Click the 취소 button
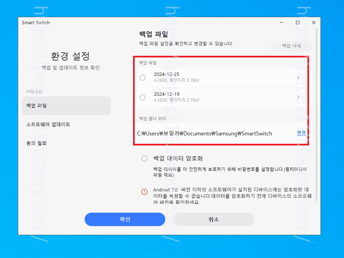The image size is (344, 258). (213, 219)
